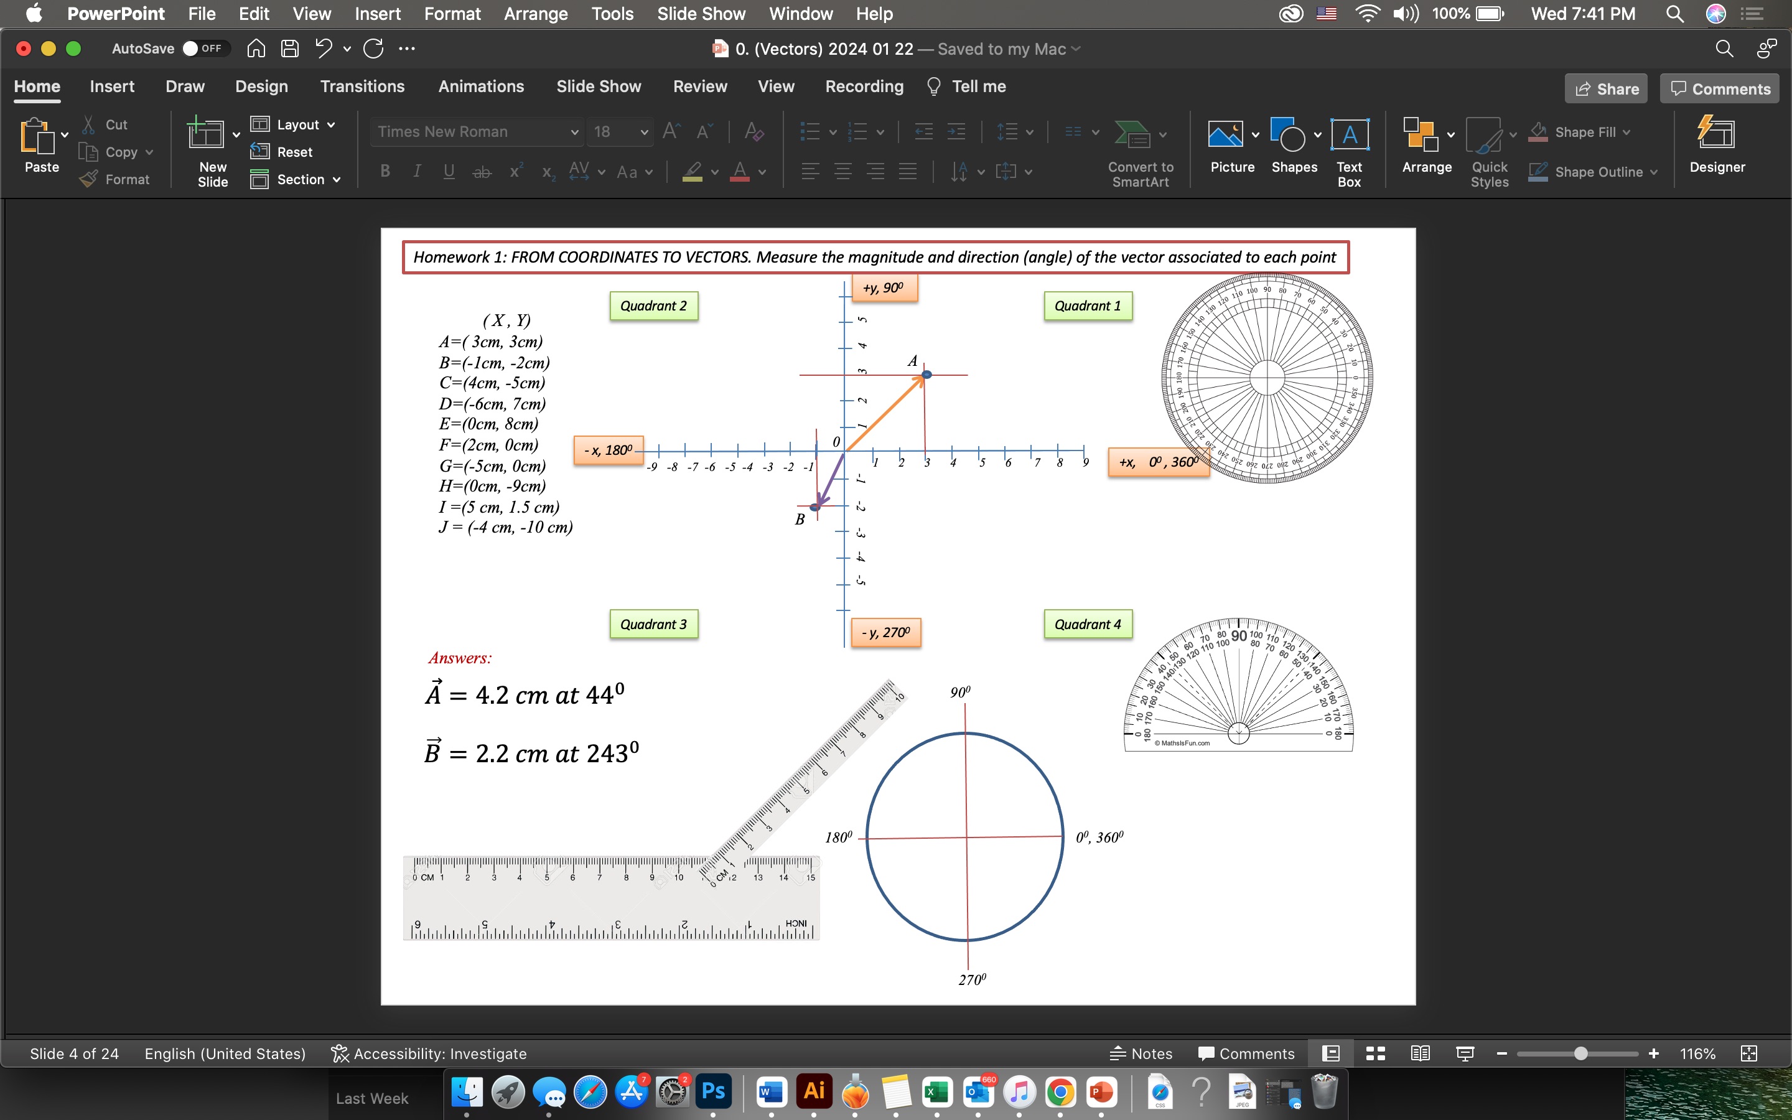The image size is (1792, 1120).
Task: Switch to Notes view
Action: 1140,1053
